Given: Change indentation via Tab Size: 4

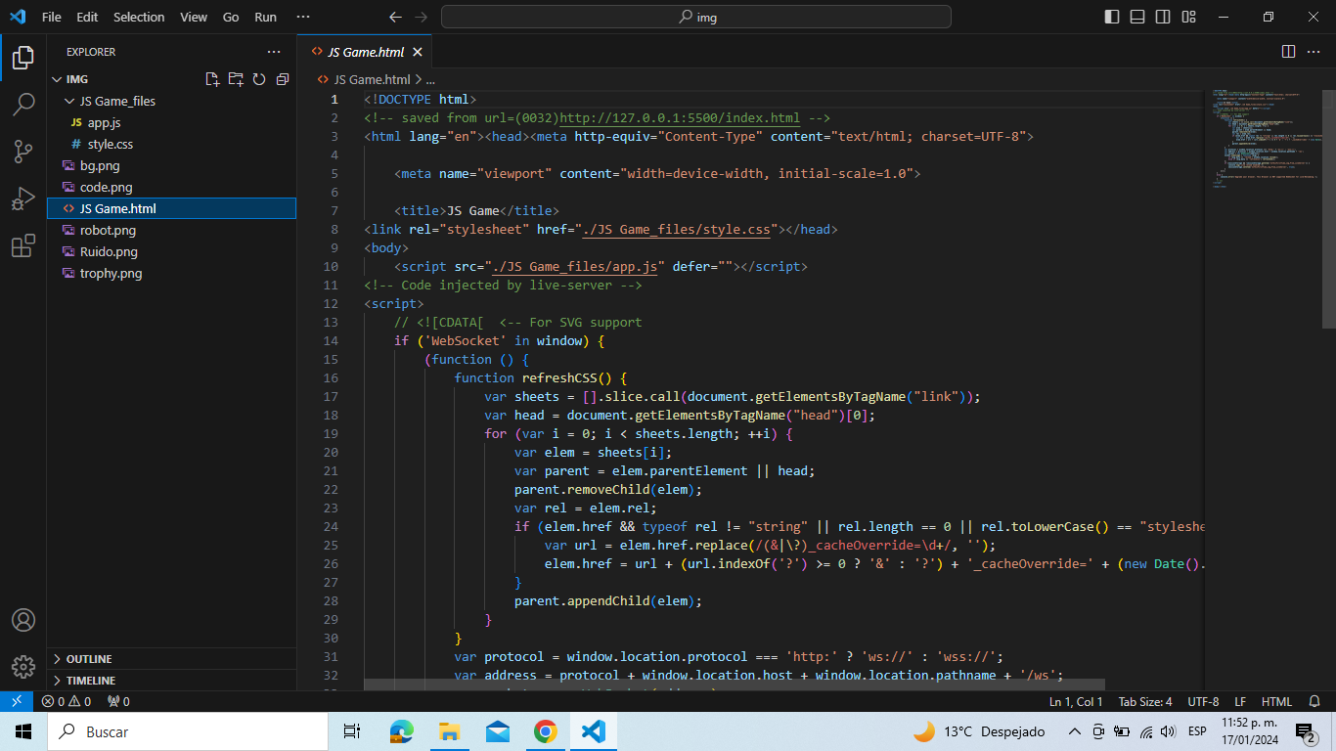Looking at the screenshot, I should click(x=1145, y=701).
